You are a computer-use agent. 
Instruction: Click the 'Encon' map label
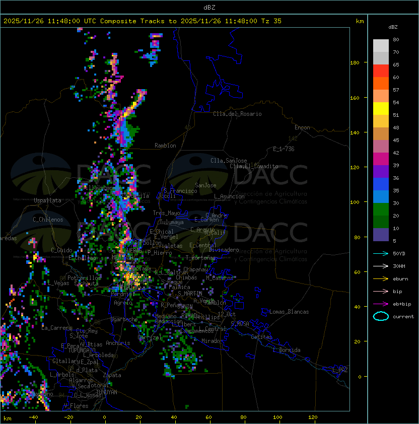[x=302, y=127]
